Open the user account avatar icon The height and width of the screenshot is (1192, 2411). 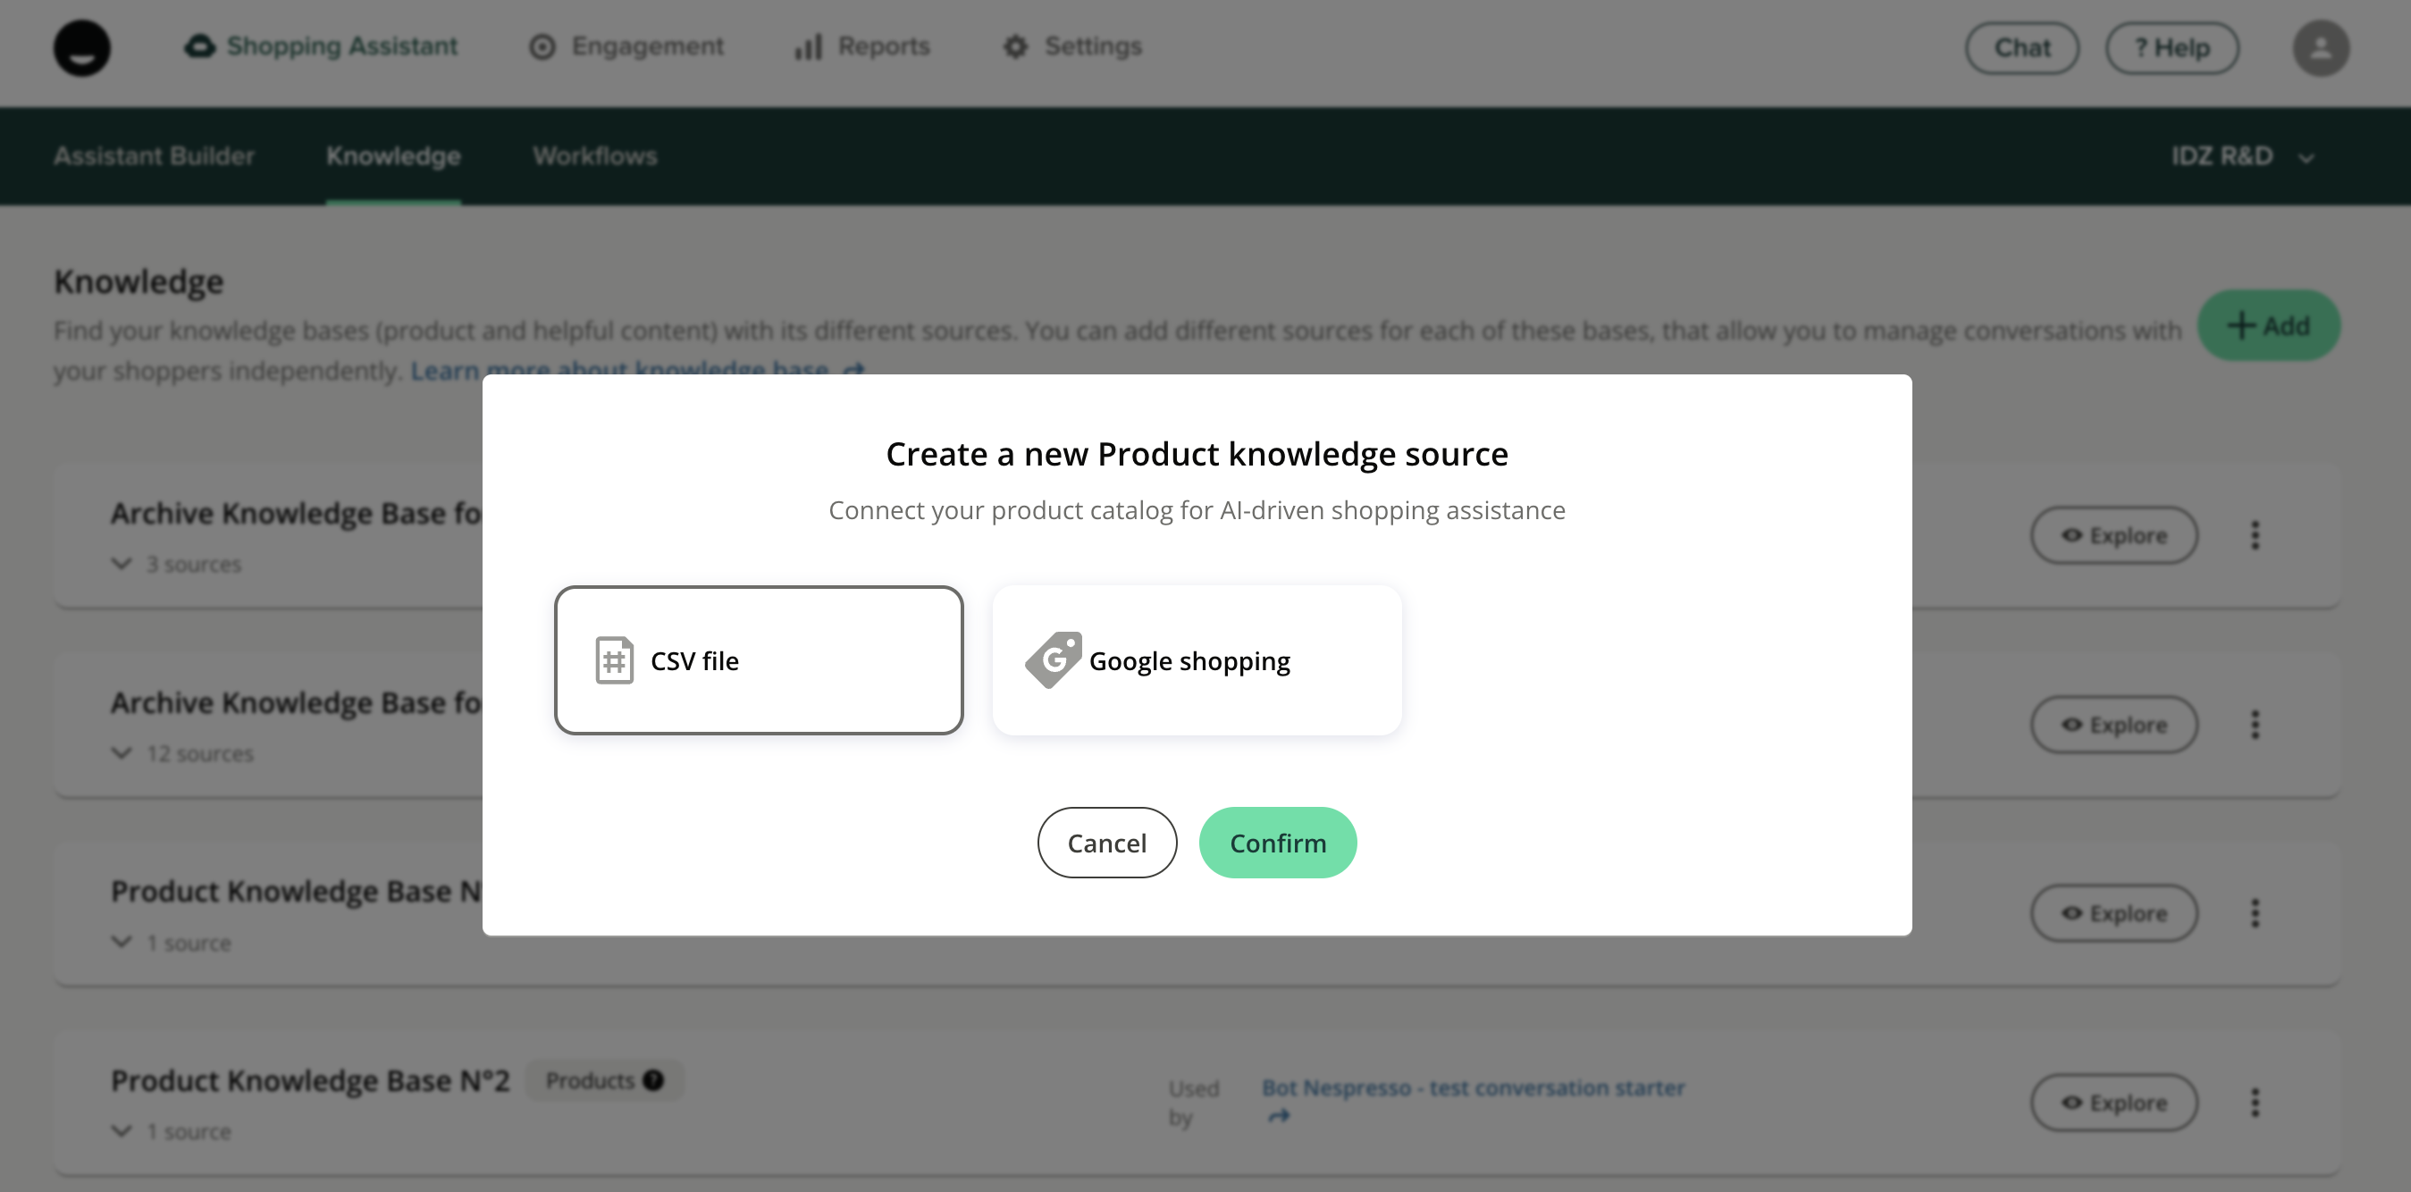click(2320, 47)
